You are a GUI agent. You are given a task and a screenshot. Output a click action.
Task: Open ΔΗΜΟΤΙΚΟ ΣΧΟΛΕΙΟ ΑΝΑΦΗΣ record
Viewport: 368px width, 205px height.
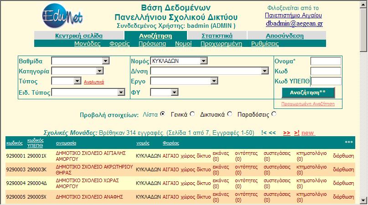tap(89, 197)
